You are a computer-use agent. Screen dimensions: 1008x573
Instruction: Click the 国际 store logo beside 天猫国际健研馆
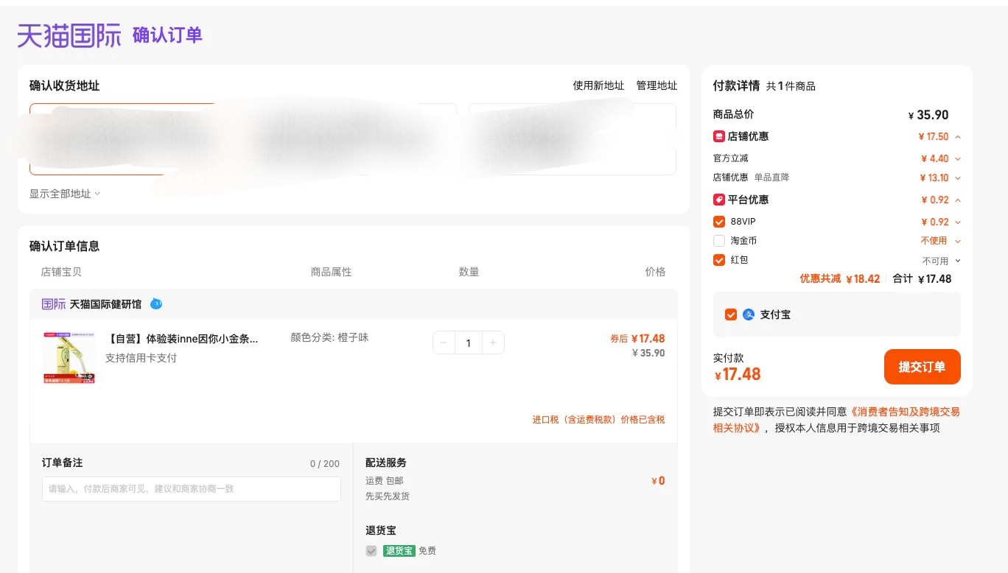tap(54, 304)
